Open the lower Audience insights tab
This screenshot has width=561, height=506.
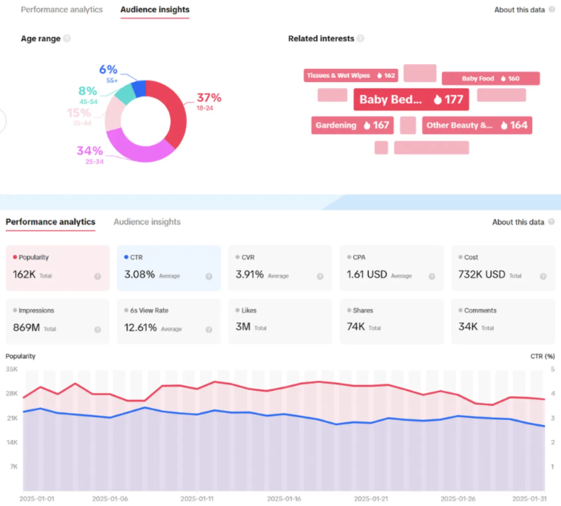147,222
